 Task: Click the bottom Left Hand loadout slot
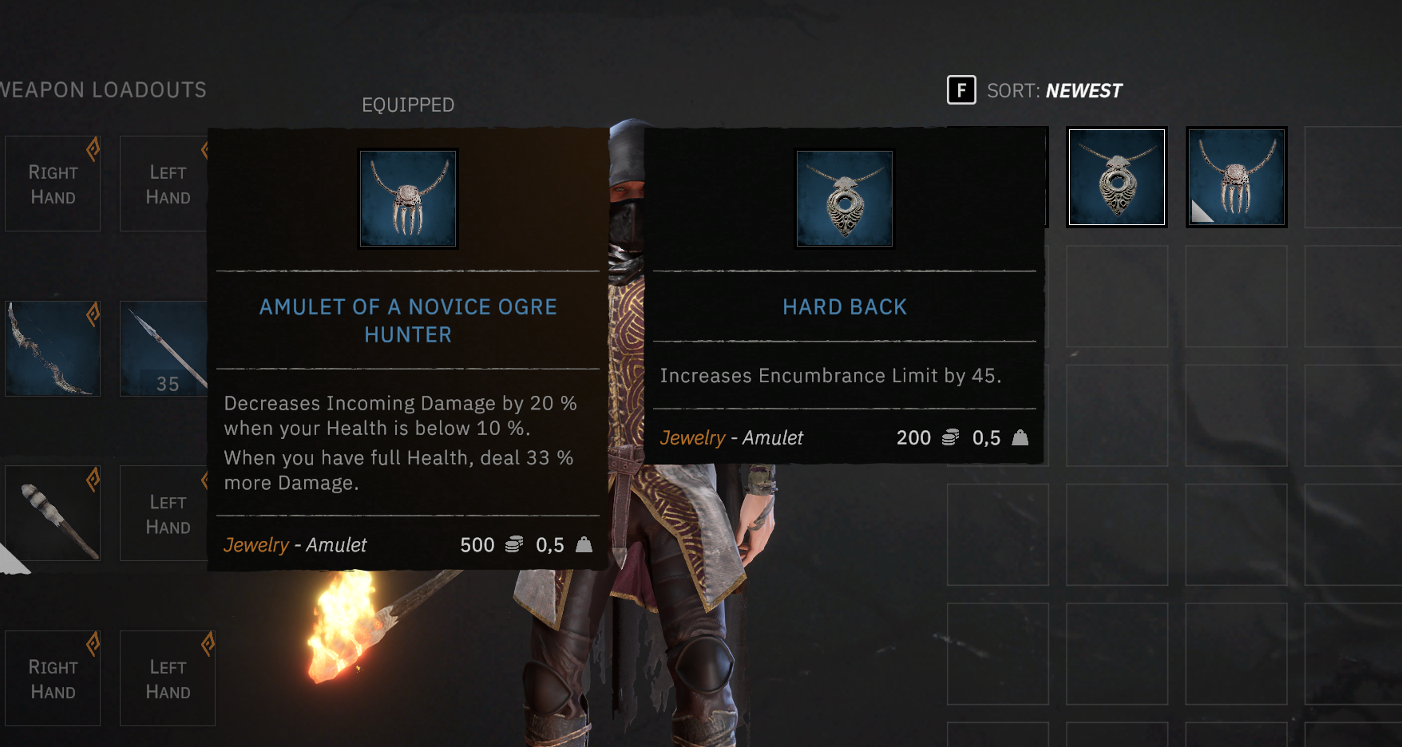[x=168, y=678]
